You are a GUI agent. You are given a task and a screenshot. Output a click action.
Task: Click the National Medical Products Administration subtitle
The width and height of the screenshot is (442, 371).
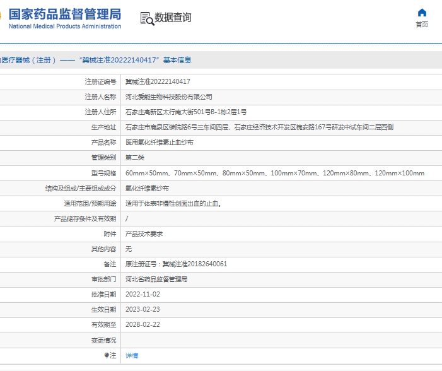pyautogui.click(x=65, y=26)
